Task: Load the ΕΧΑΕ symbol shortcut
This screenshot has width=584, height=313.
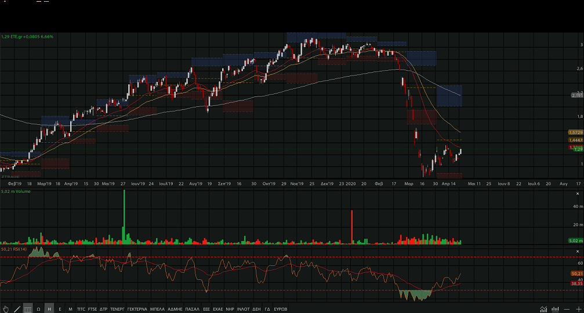Action: [x=218, y=309]
